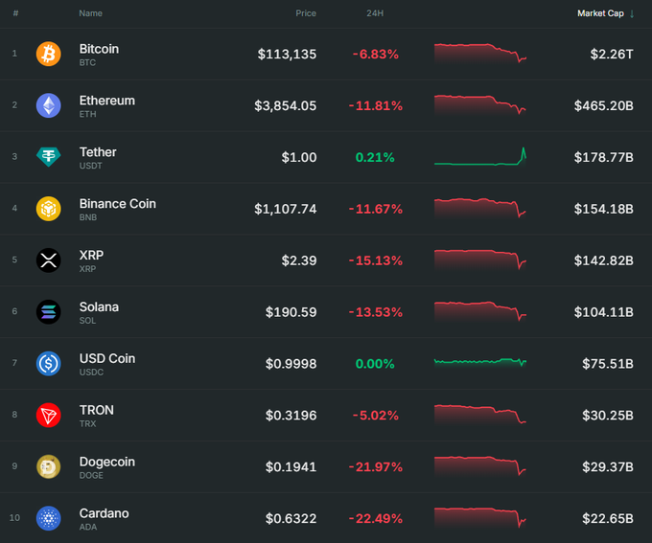This screenshot has width=652, height=543.
Task: Click the XRP logo icon
Action: (48, 260)
